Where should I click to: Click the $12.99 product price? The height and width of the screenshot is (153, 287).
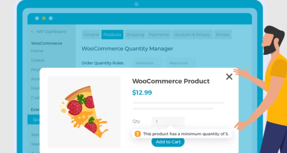coord(142,92)
